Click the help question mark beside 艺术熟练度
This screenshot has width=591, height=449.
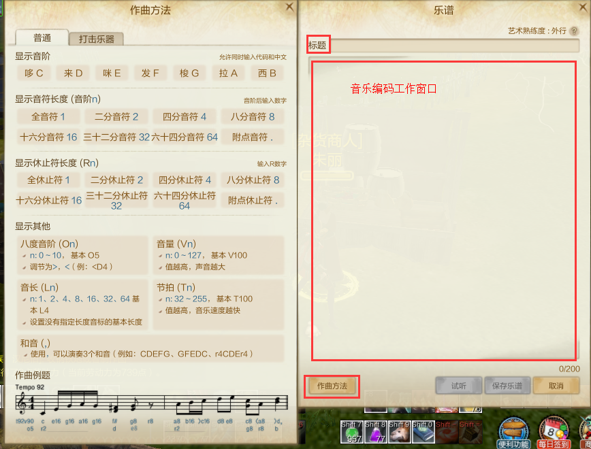pyautogui.click(x=574, y=31)
